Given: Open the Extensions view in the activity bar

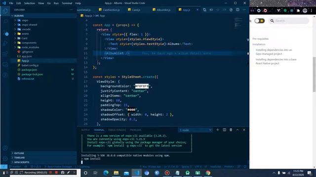Looking at the screenshot, I should pos(5,54).
